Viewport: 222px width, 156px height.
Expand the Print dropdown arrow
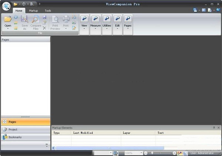pos(66,29)
